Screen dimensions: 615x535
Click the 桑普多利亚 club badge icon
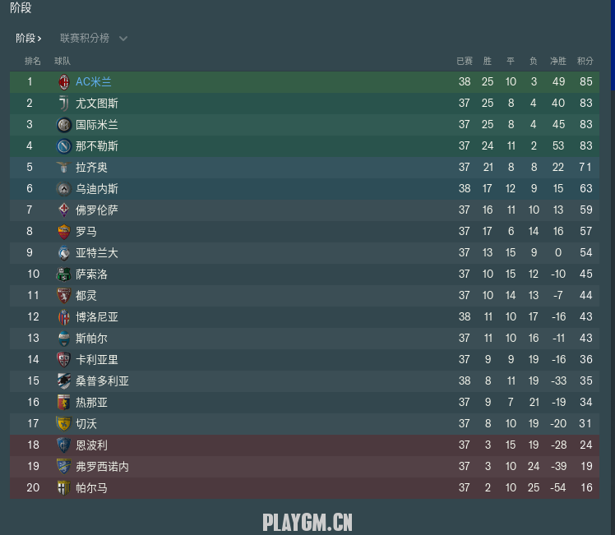[63, 381]
